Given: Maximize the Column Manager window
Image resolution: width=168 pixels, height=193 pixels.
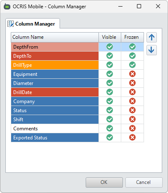Looking at the screenshot, I should (x=139, y=6).
